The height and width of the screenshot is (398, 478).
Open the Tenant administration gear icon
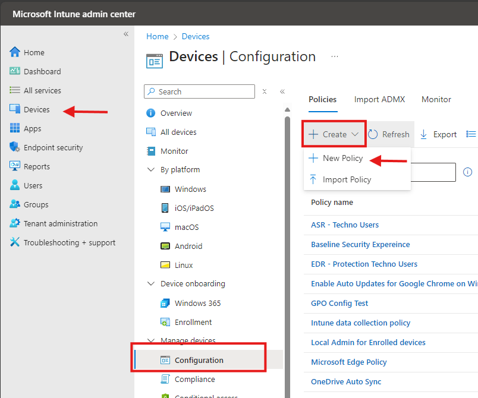15,223
